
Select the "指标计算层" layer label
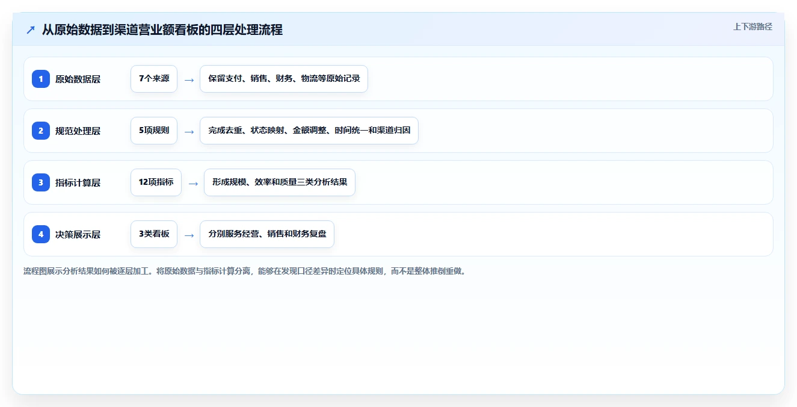[x=78, y=182]
